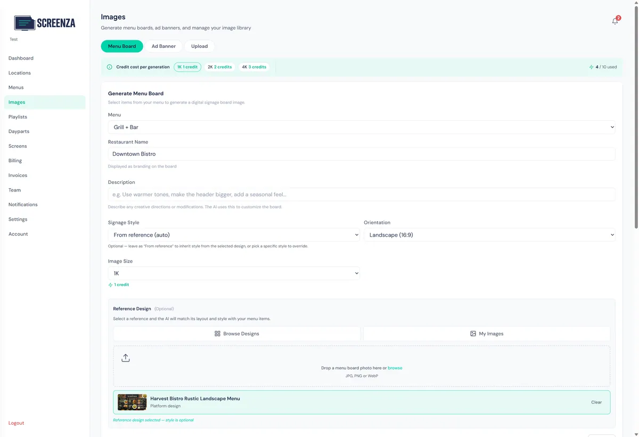The image size is (639, 437).
Task: Open Playlists in sidebar
Action: (45, 116)
